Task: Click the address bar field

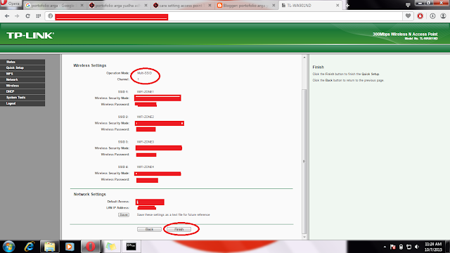Action: click(x=224, y=16)
